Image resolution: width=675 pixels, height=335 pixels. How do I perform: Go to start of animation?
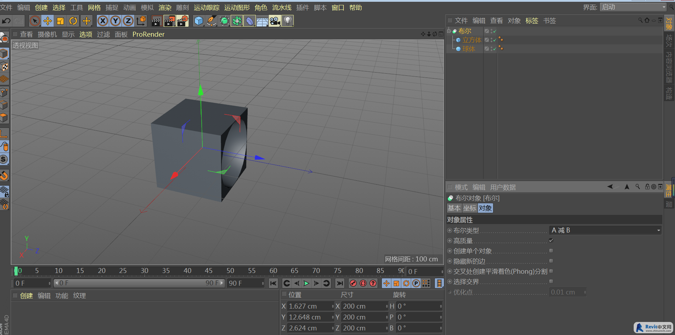click(x=273, y=283)
